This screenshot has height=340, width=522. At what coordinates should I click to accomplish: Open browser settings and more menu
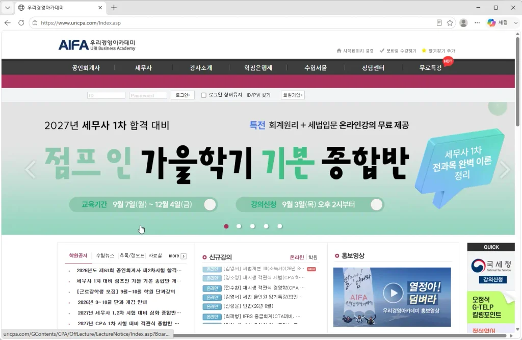477,22
